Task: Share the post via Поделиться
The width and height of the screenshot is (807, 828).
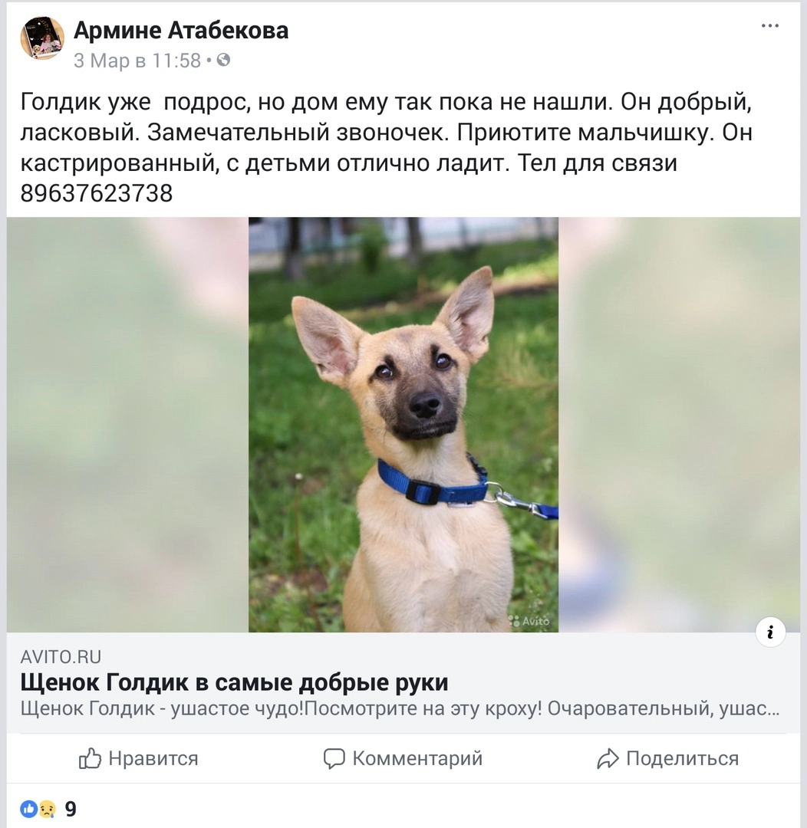Action: point(667,759)
